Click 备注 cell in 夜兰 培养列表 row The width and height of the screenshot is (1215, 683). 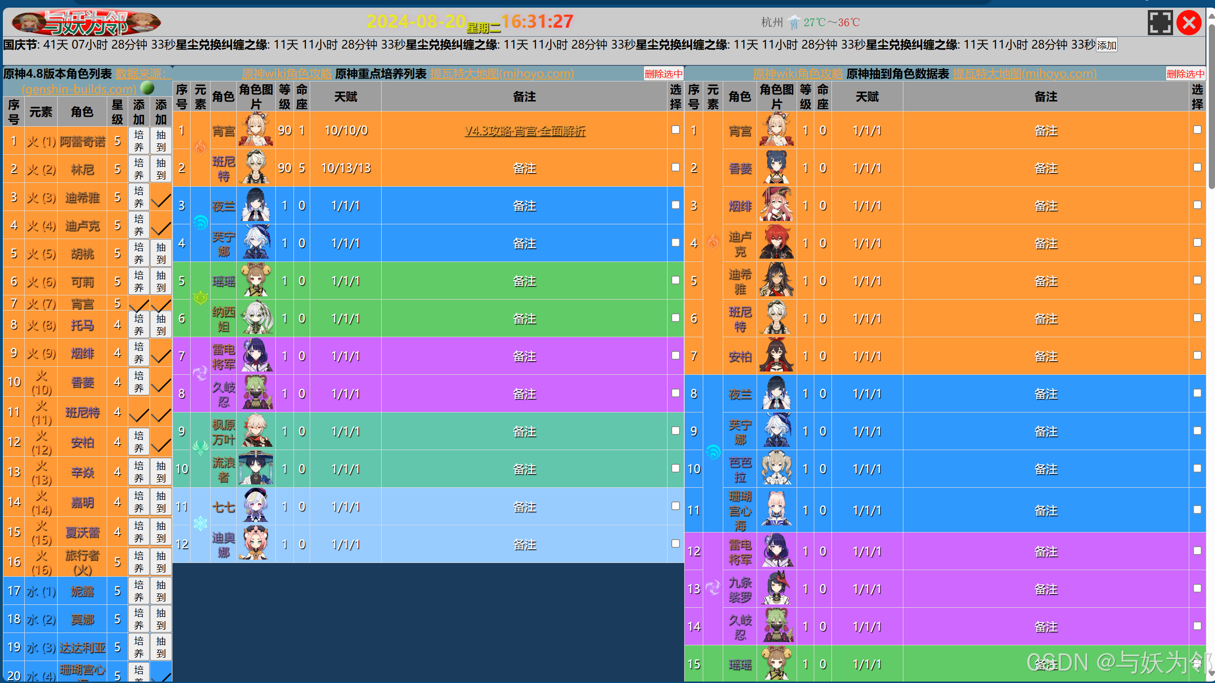click(x=524, y=205)
